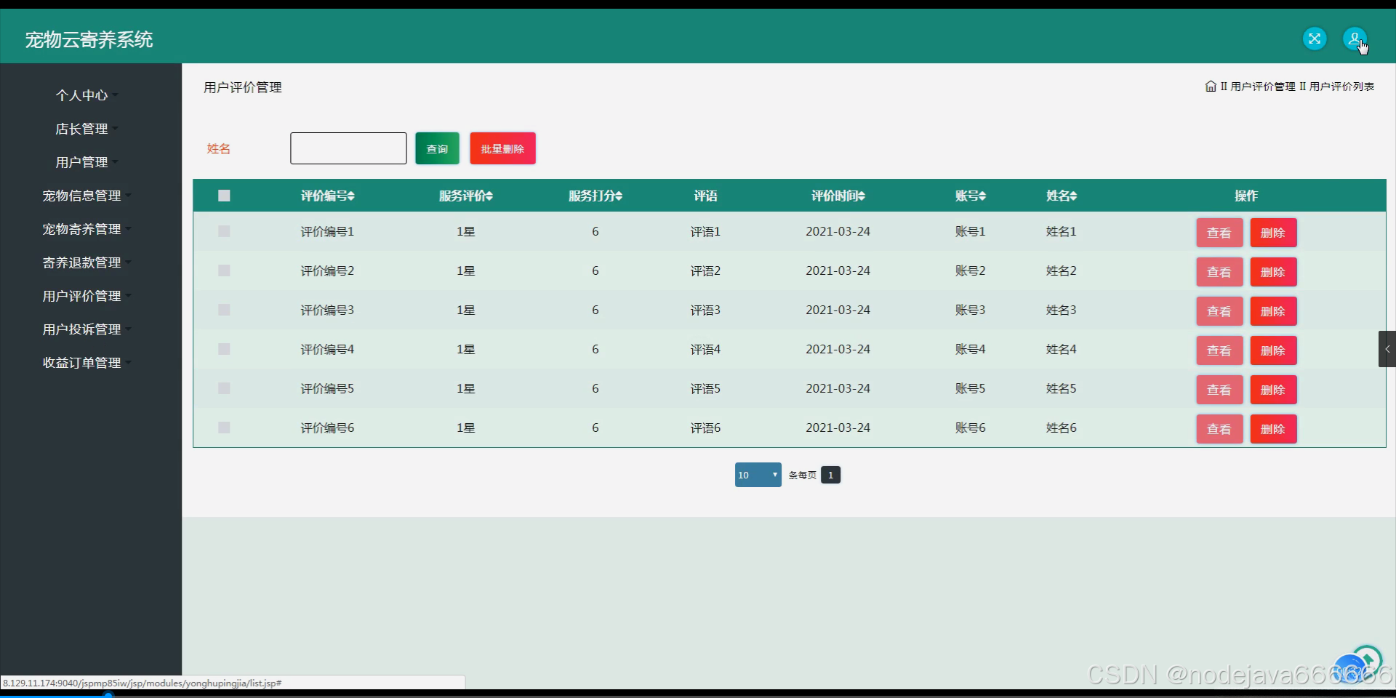Open the 10 per-page dropdown

(x=758, y=475)
